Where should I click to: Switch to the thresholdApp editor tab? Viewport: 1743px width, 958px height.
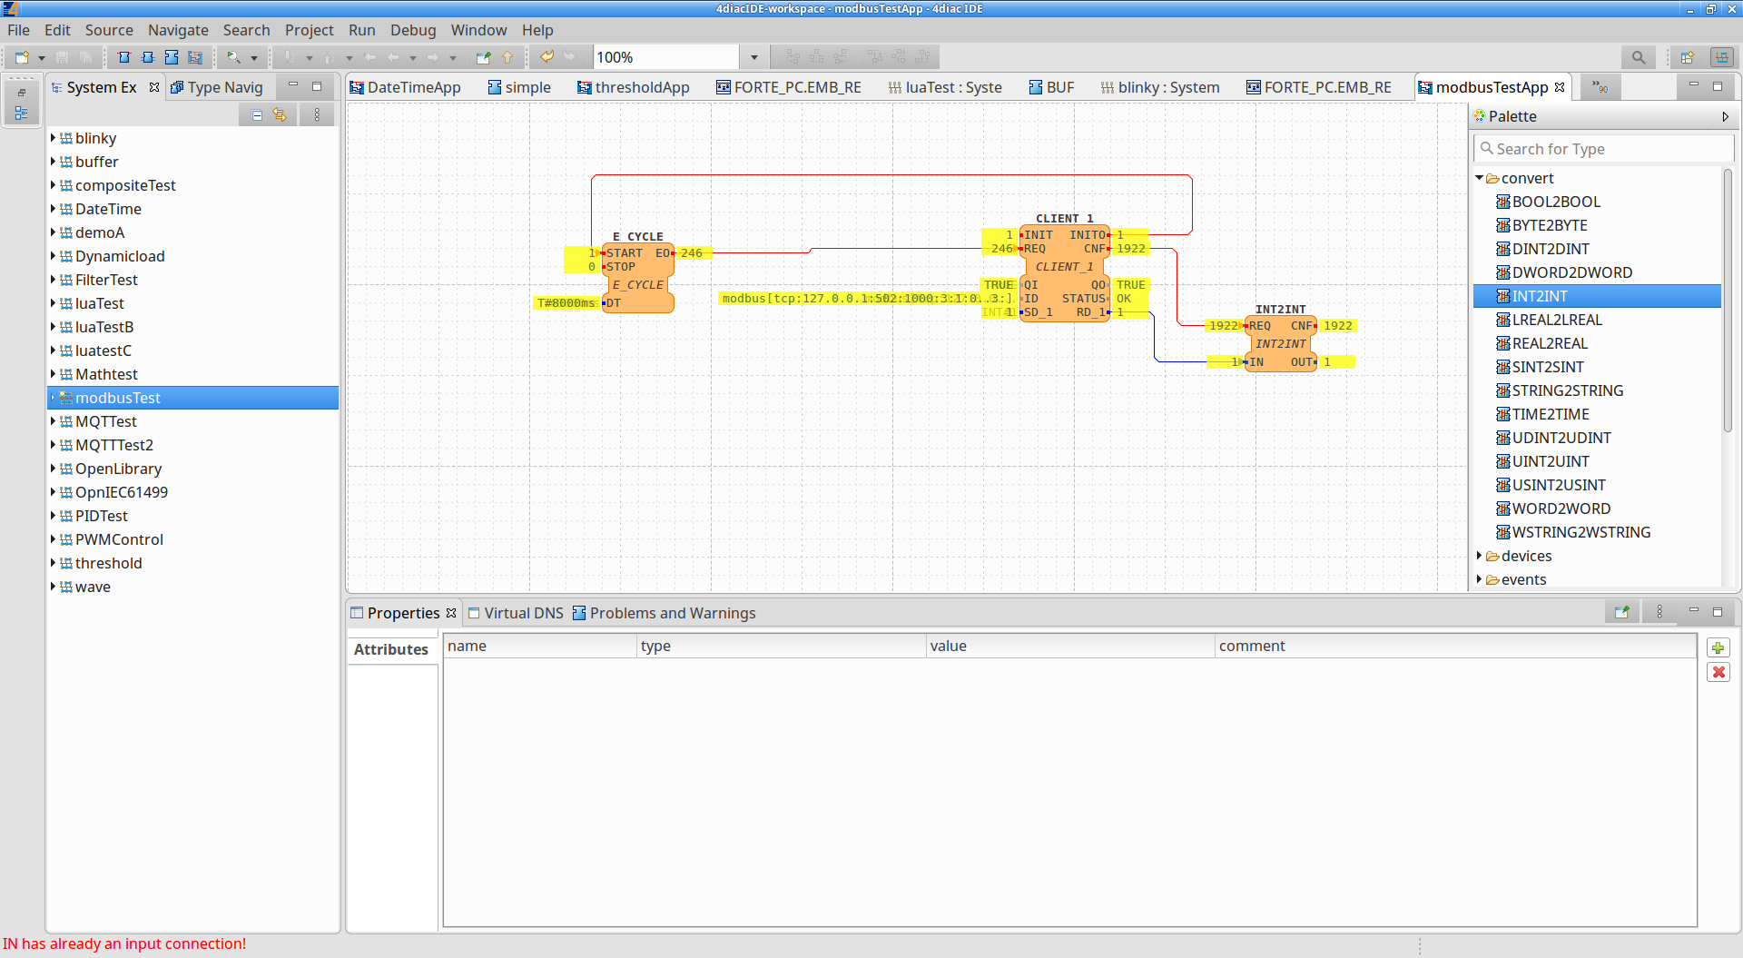(634, 87)
